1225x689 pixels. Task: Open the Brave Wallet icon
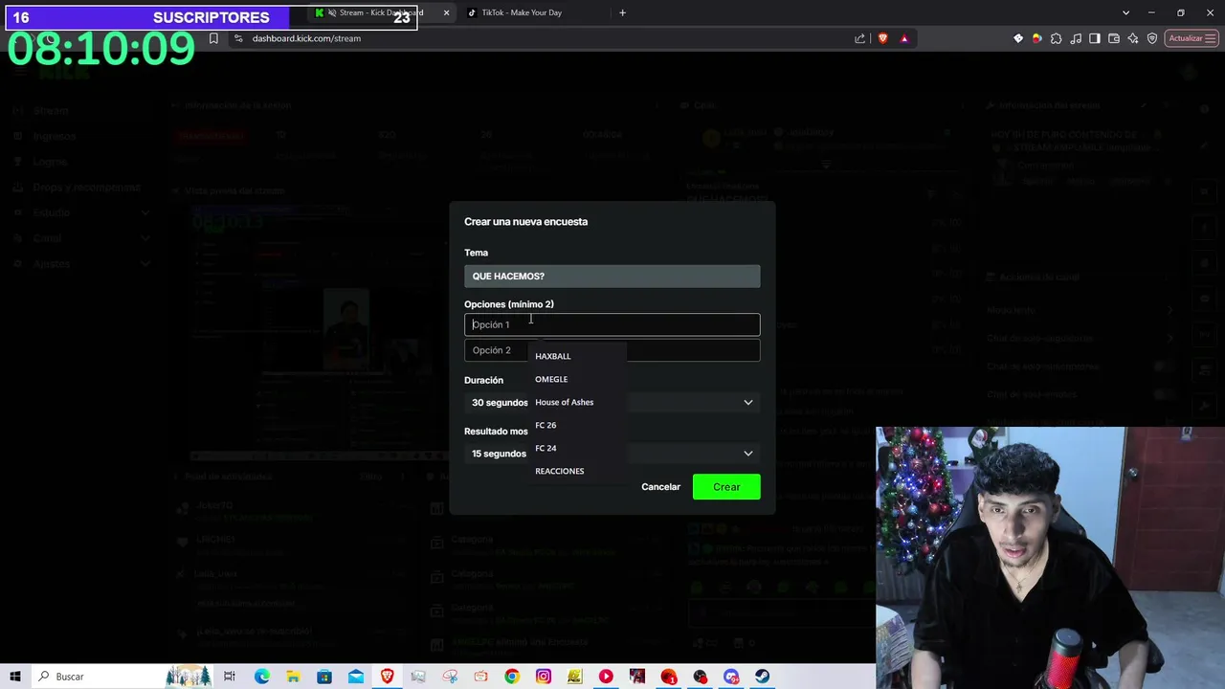coord(1115,38)
